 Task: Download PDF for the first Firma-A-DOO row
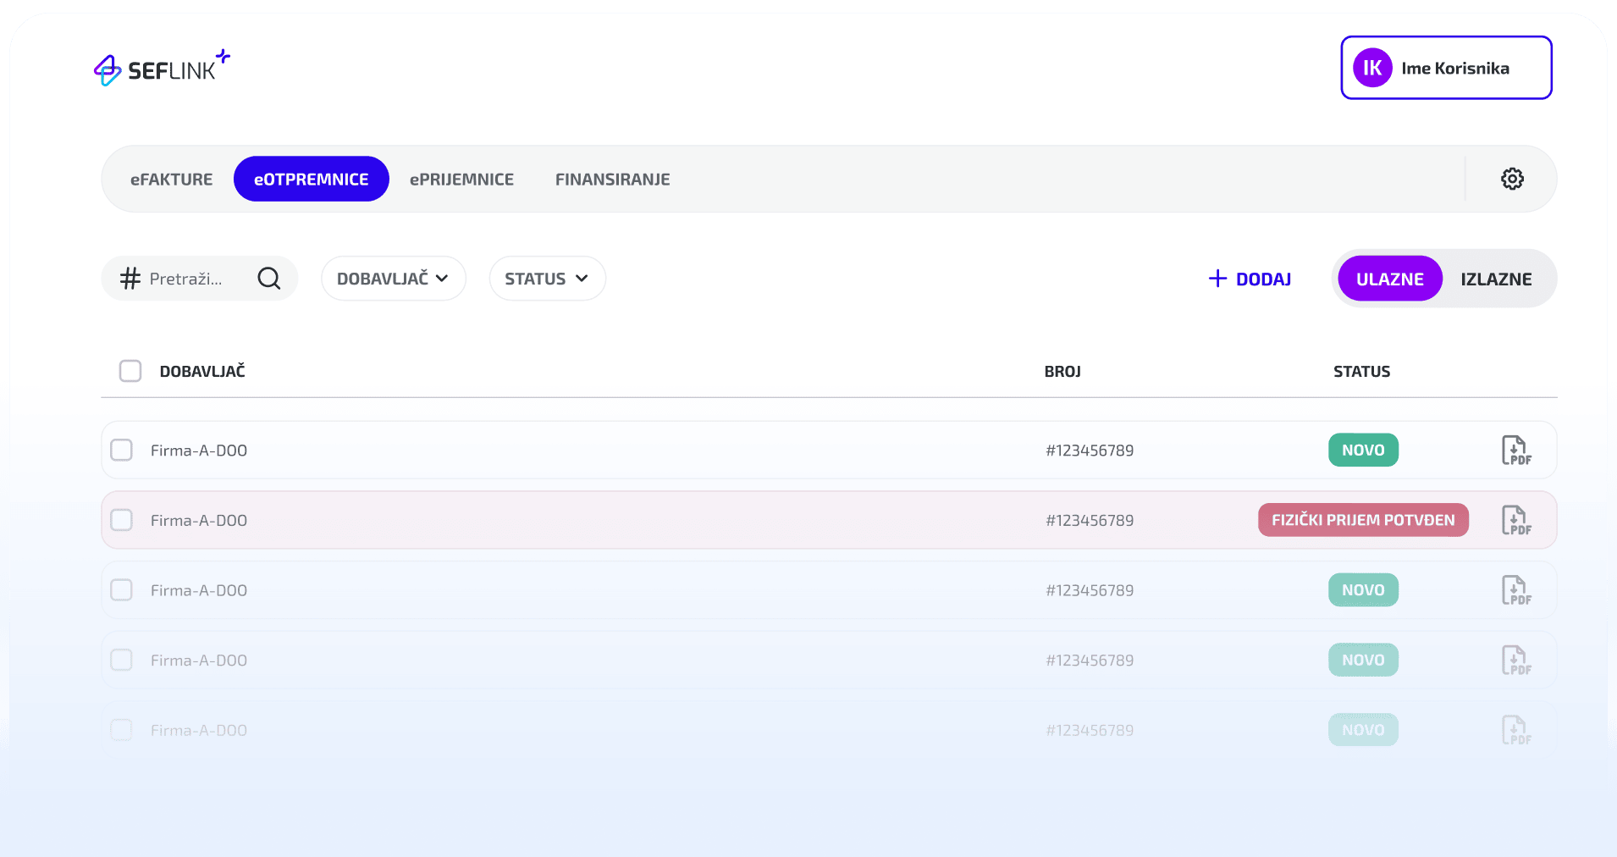[x=1515, y=451]
